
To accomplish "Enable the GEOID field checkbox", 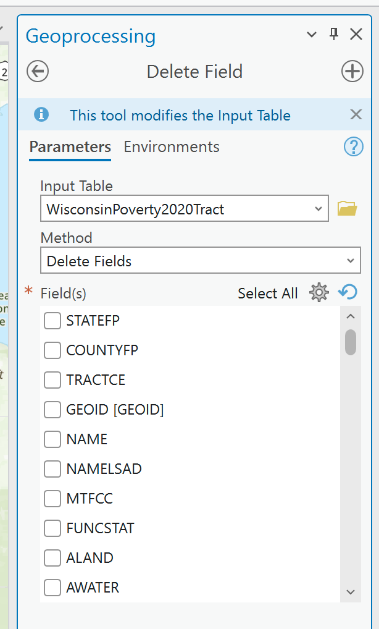I will click(52, 410).
